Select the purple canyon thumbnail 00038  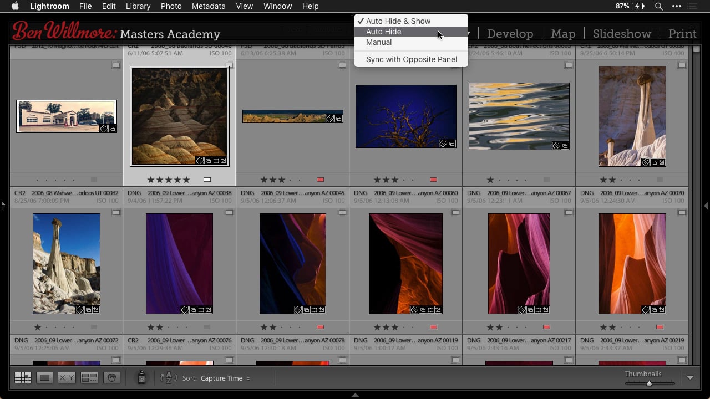click(179, 264)
